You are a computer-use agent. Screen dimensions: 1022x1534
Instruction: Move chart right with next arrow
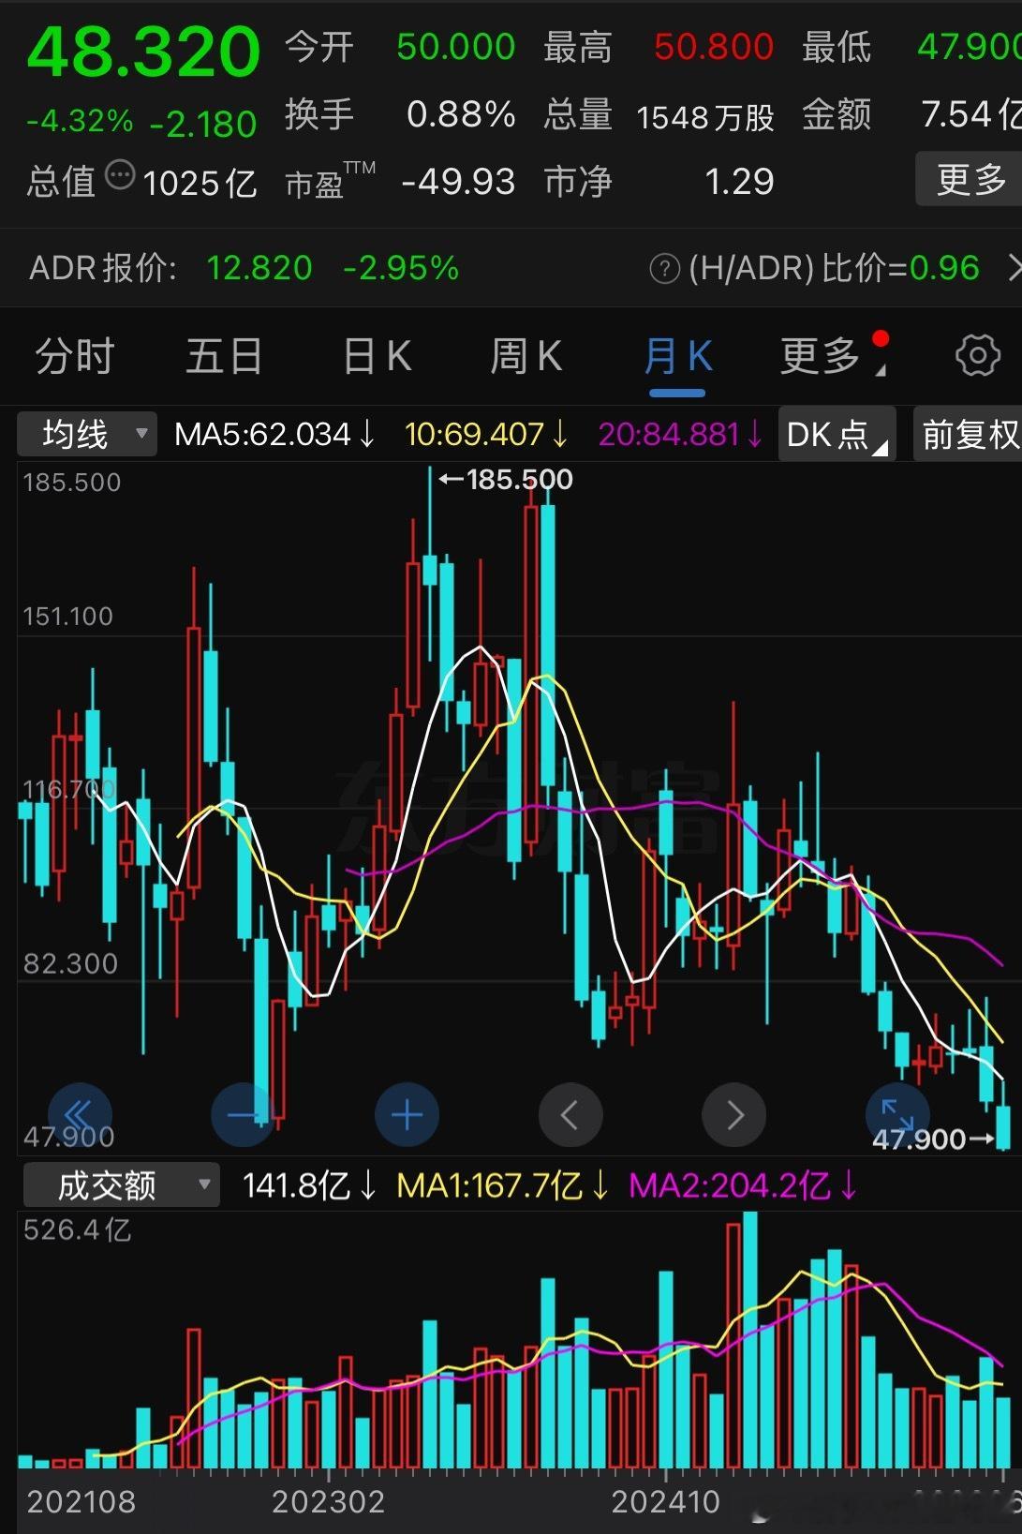click(733, 1115)
